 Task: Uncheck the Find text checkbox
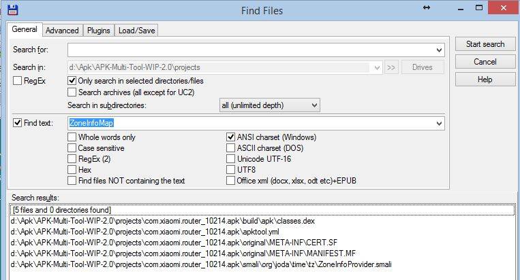click(x=18, y=124)
